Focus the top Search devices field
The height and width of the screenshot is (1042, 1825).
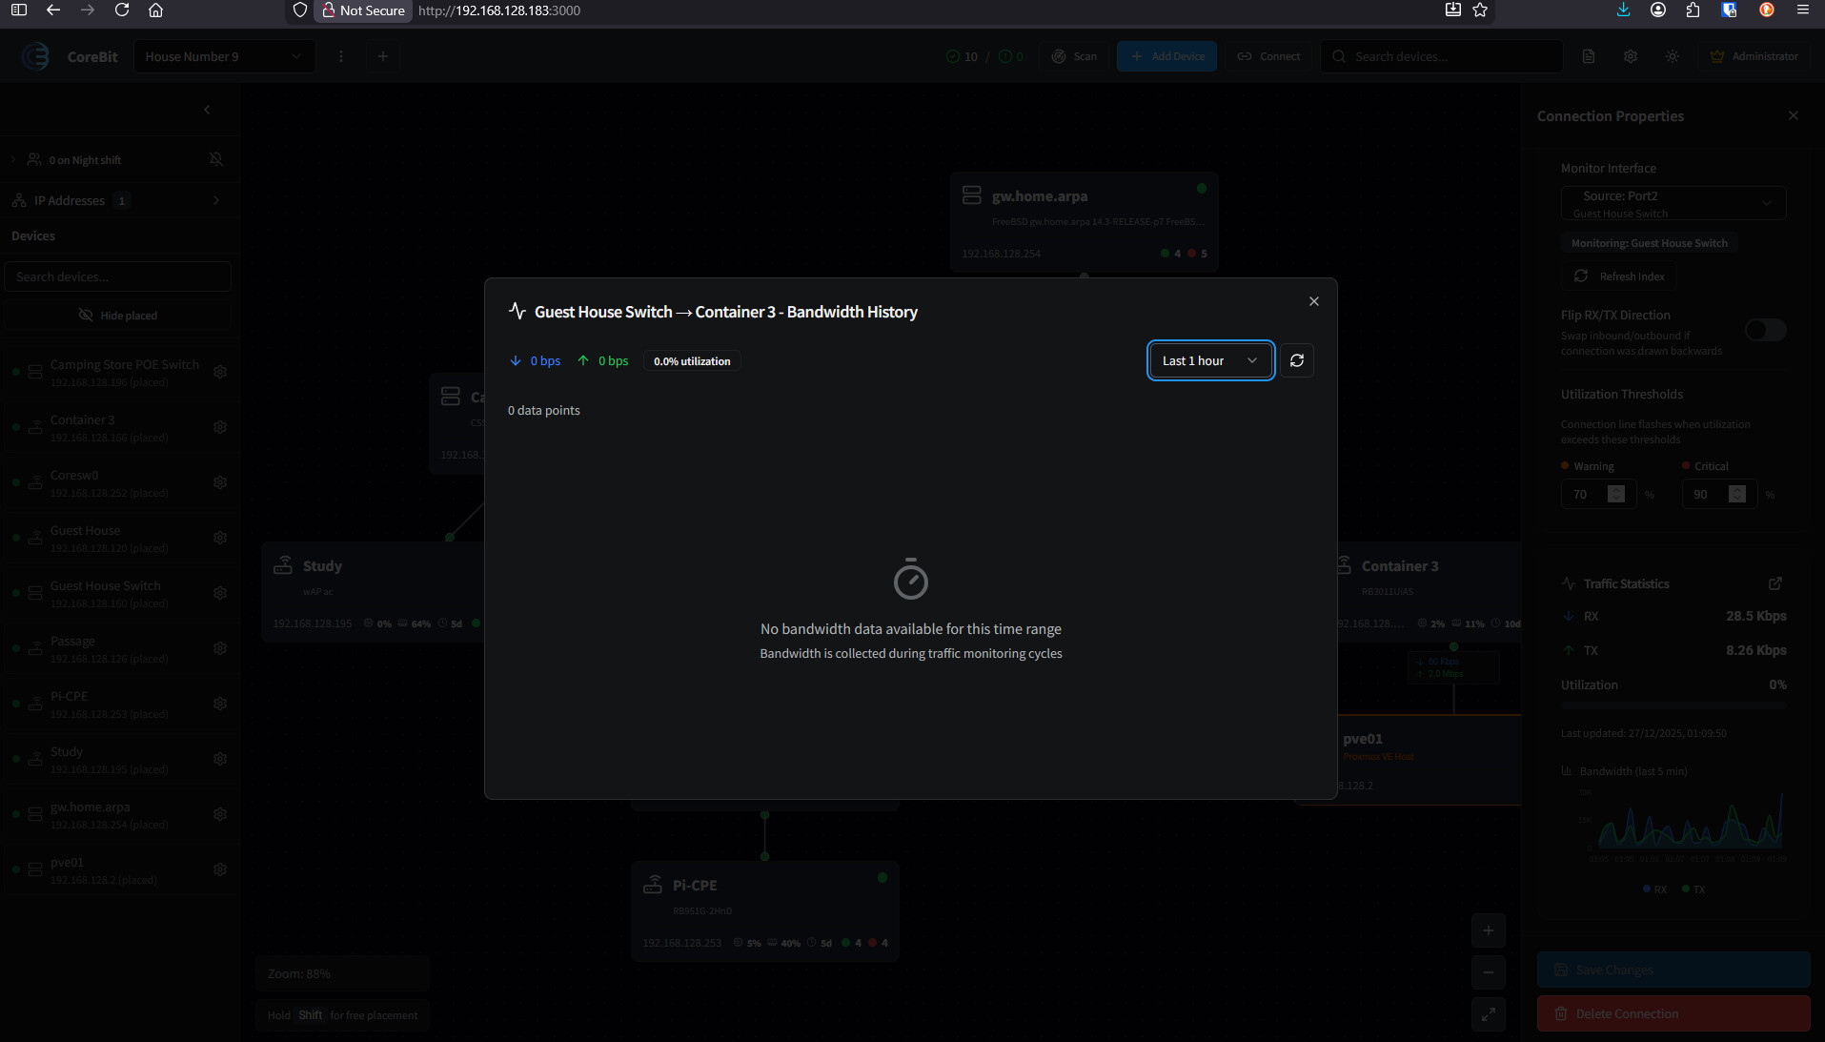click(1442, 56)
